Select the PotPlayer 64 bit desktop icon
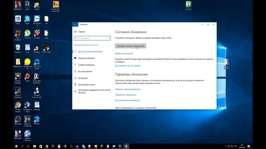The image size is (266, 149). pyautogui.click(x=27, y=64)
